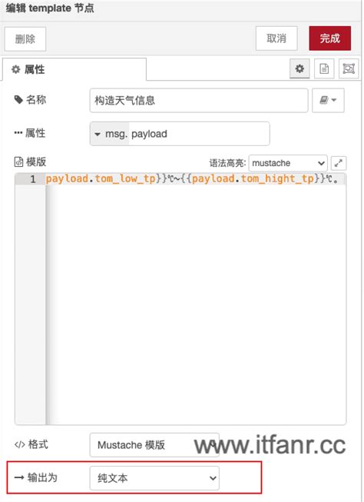Click the payload property input field
The image size is (364, 502).
click(x=199, y=134)
